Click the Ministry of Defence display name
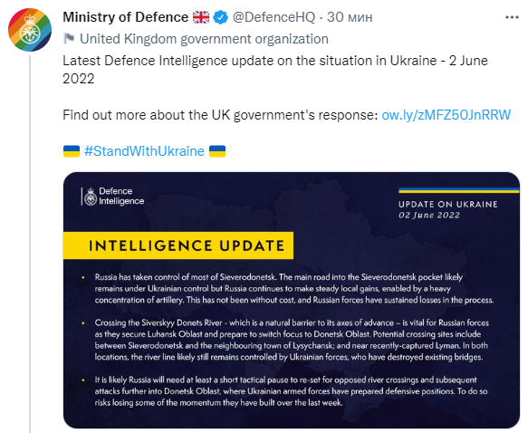This screenshot has height=433, width=528. (x=126, y=17)
